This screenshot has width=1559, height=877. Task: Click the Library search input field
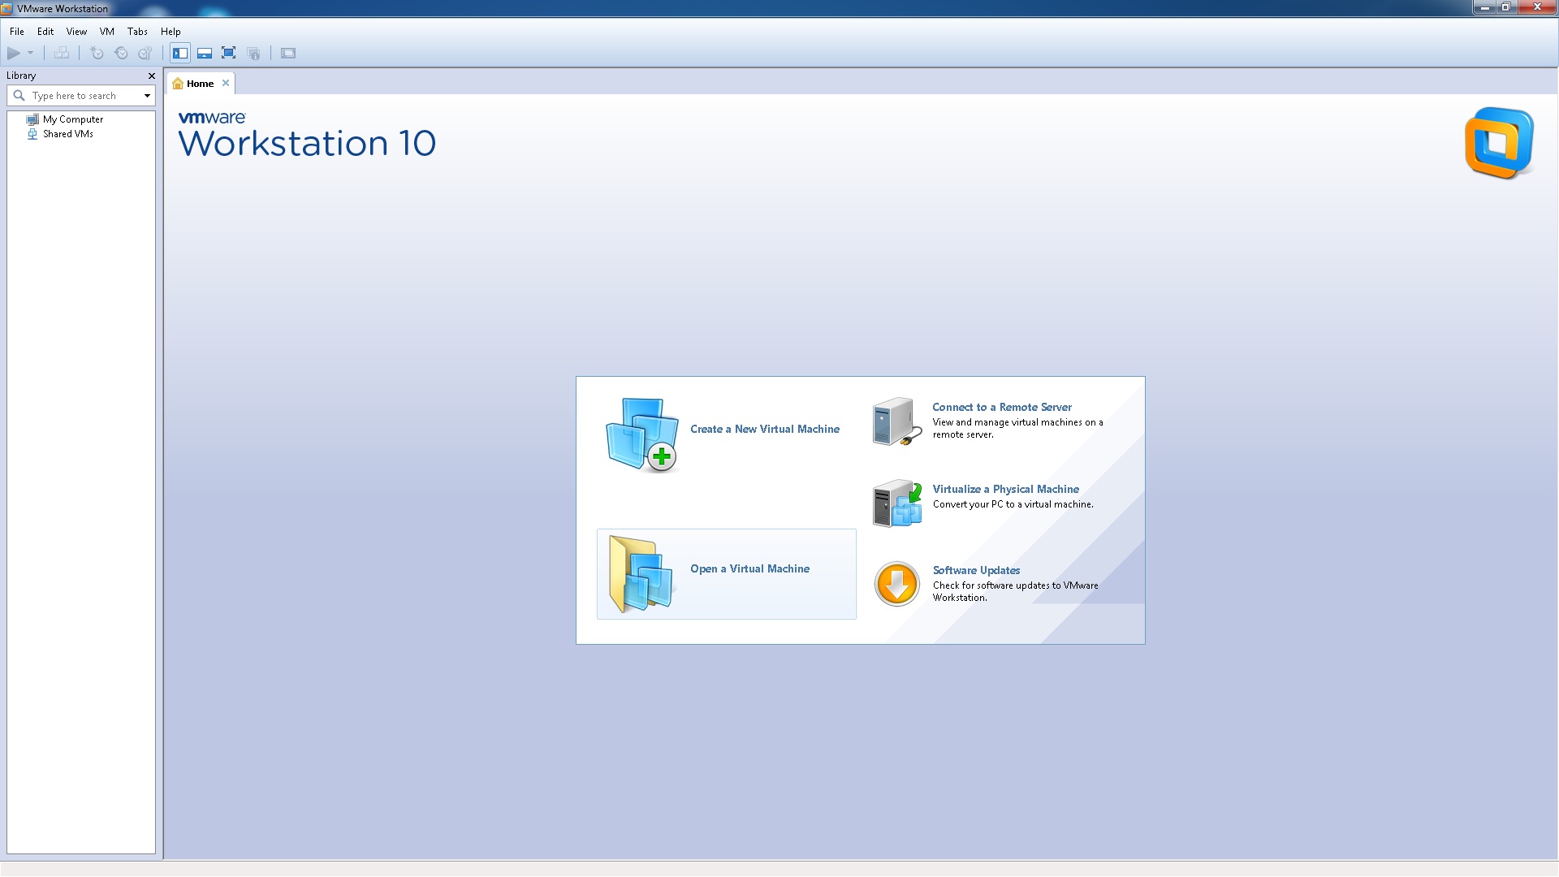pyautogui.click(x=81, y=96)
